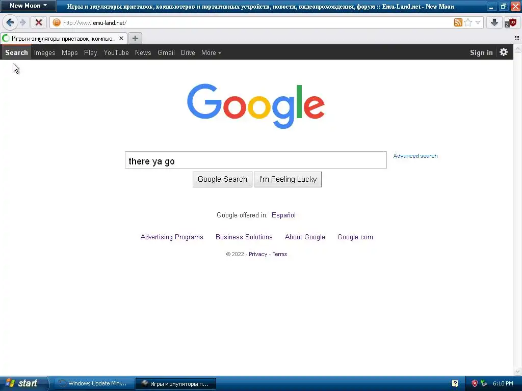
Task: Click the uBlock shield extension icon
Action: coord(511,23)
